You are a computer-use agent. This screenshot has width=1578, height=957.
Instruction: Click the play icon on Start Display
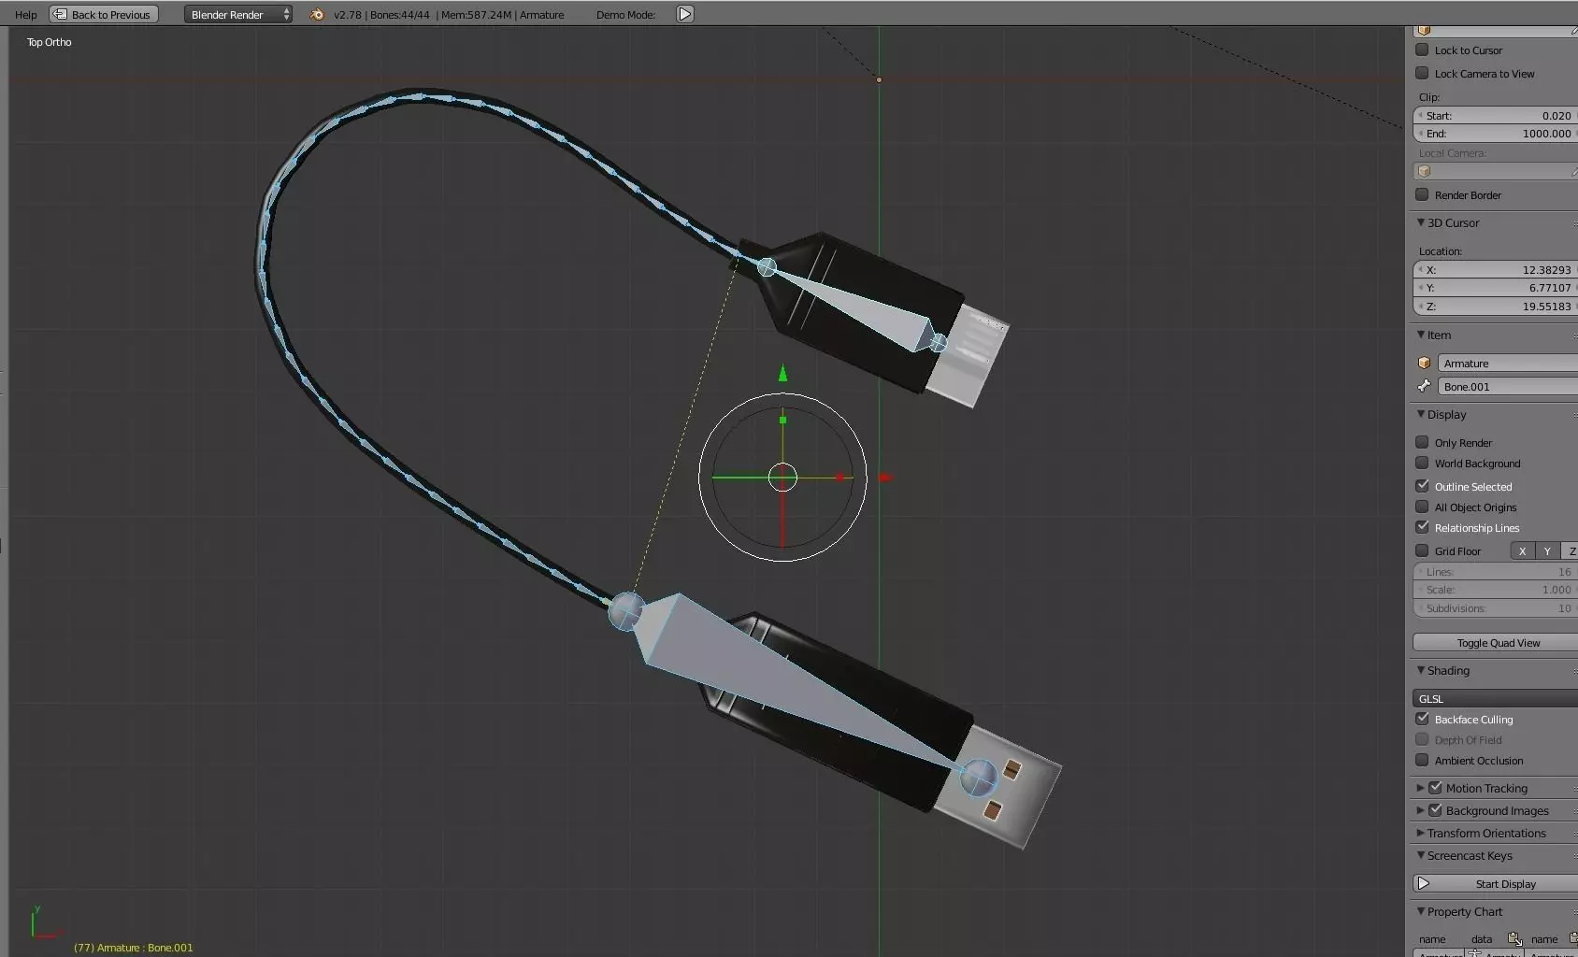point(1424,883)
